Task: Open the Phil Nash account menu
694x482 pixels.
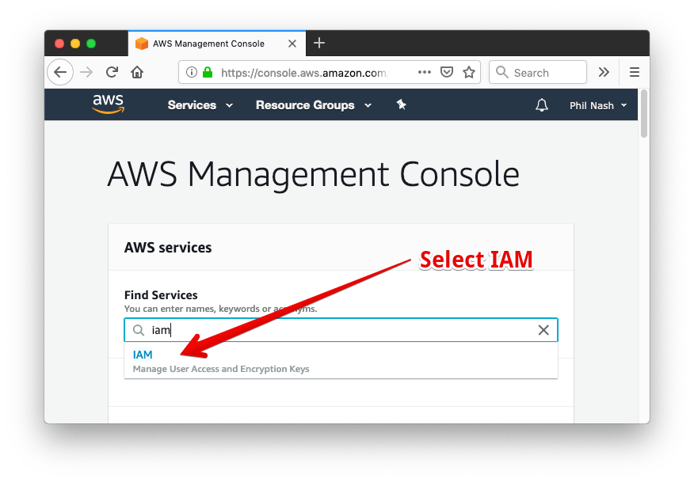Action: pyautogui.click(x=598, y=106)
